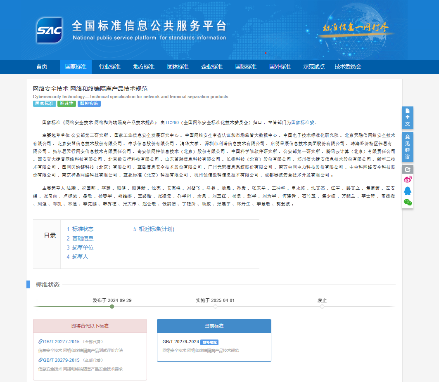
Task: Click link icon beside GB/T 20279-2015
Action: (x=40, y=360)
